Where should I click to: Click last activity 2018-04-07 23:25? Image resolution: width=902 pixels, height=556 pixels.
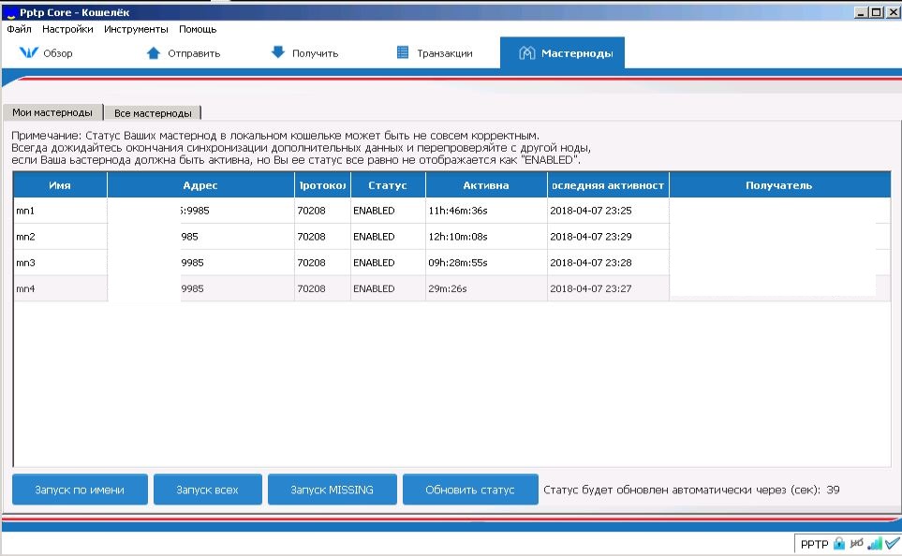(591, 211)
